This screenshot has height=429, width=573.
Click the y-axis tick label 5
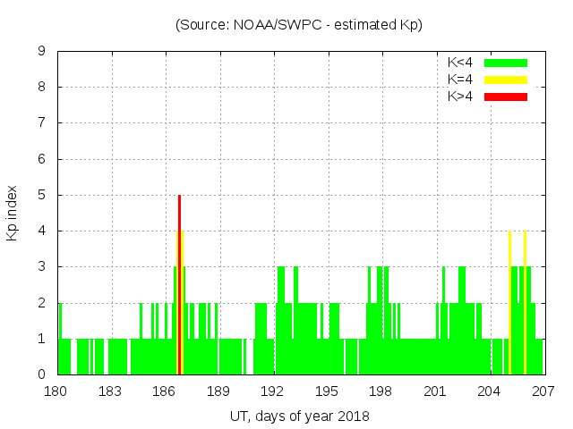[42, 195]
